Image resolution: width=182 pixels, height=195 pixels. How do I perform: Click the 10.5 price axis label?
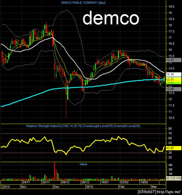click(x=171, y=118)
